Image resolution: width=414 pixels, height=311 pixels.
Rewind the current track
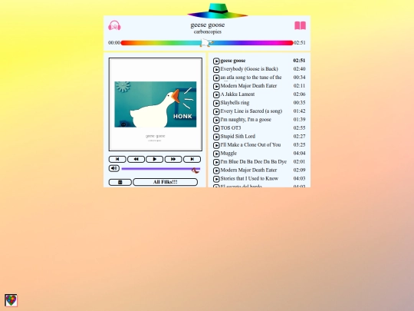tap(136, 159)
